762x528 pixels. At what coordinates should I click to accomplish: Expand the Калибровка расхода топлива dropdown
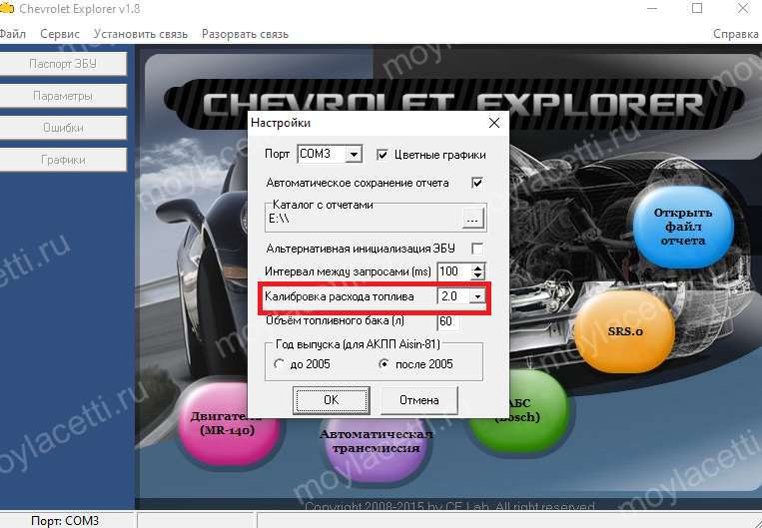477,296
